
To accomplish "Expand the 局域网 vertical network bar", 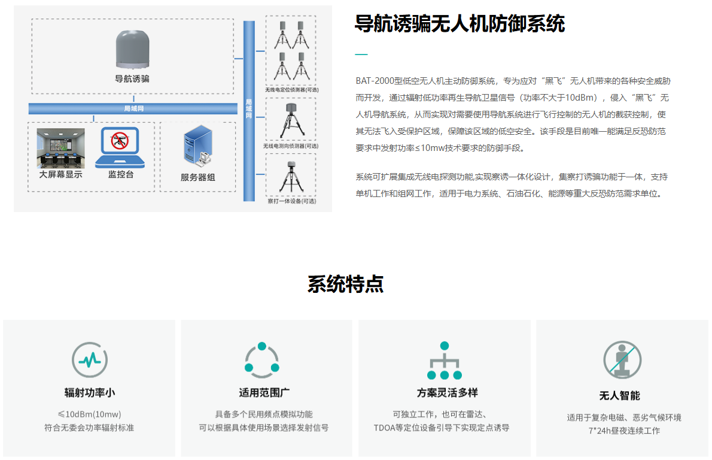I will 248,108.
